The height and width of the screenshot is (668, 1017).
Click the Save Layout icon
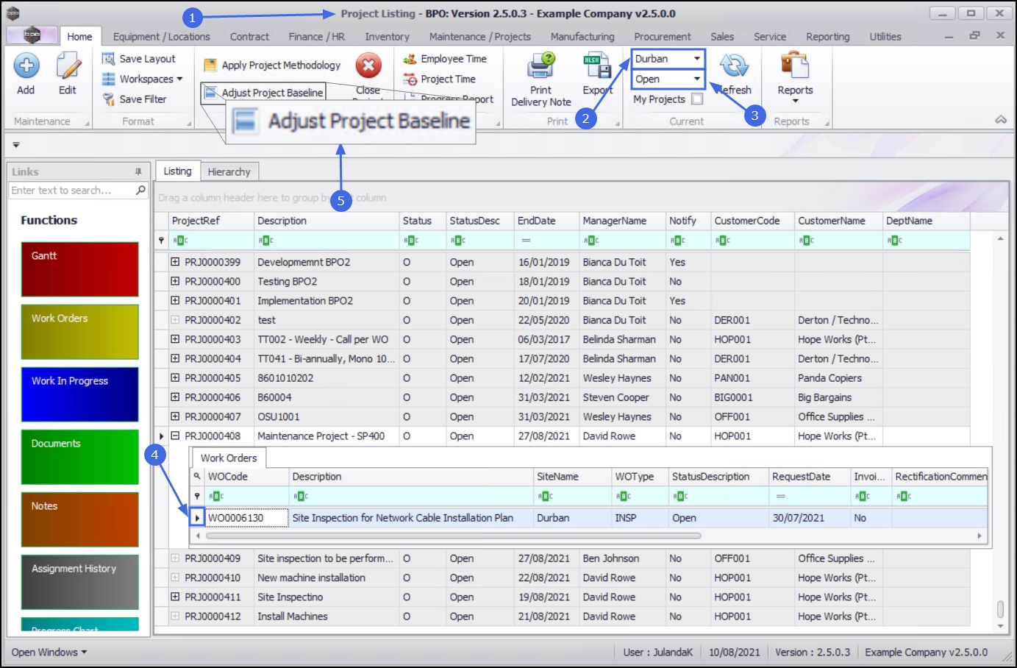coord(108,59)
